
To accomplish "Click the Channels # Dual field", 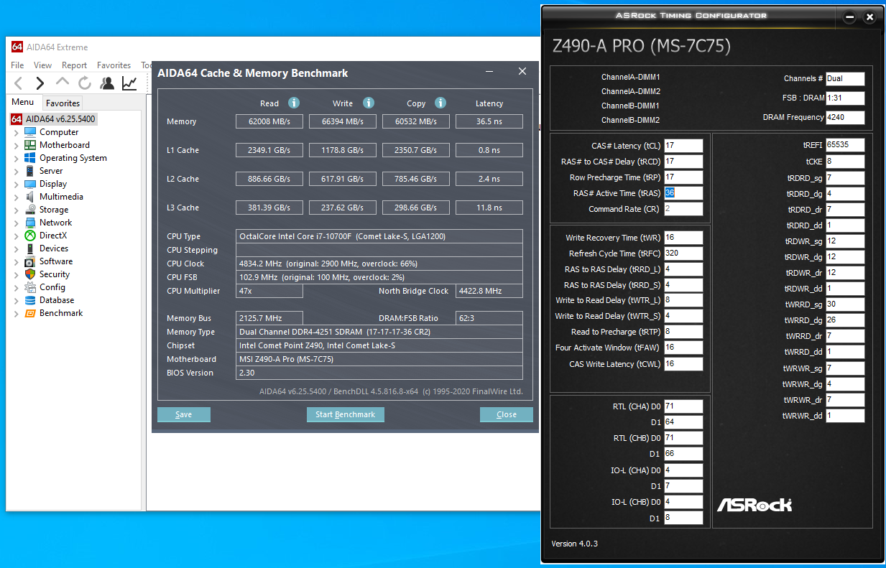I will pyautogui.click(x=845, y=78).
